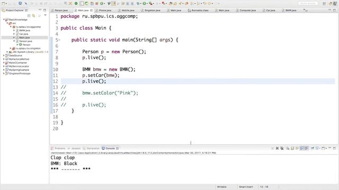Minimize the Project Explorer panel
The width and height of the screenshot is (339, 190).
40,10
